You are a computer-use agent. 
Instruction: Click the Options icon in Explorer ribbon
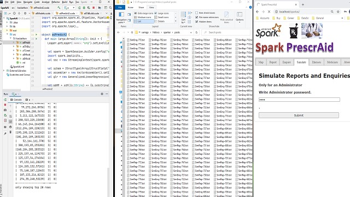pos(240,15)
